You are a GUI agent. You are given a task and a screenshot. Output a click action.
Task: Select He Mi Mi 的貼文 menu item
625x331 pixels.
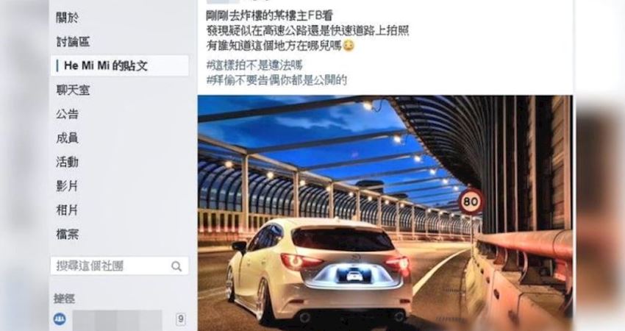point(120,65)
